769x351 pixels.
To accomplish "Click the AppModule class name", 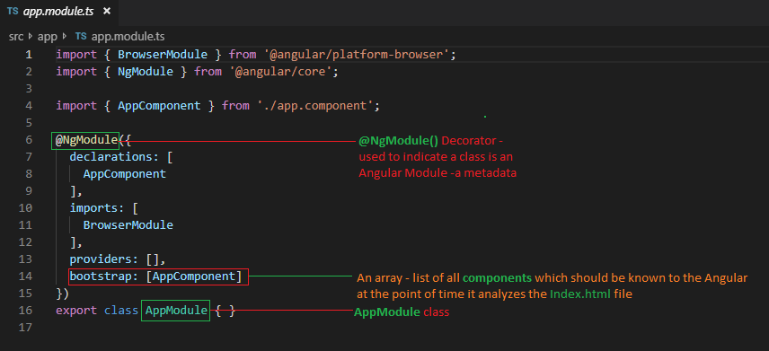I will point(176,311).
